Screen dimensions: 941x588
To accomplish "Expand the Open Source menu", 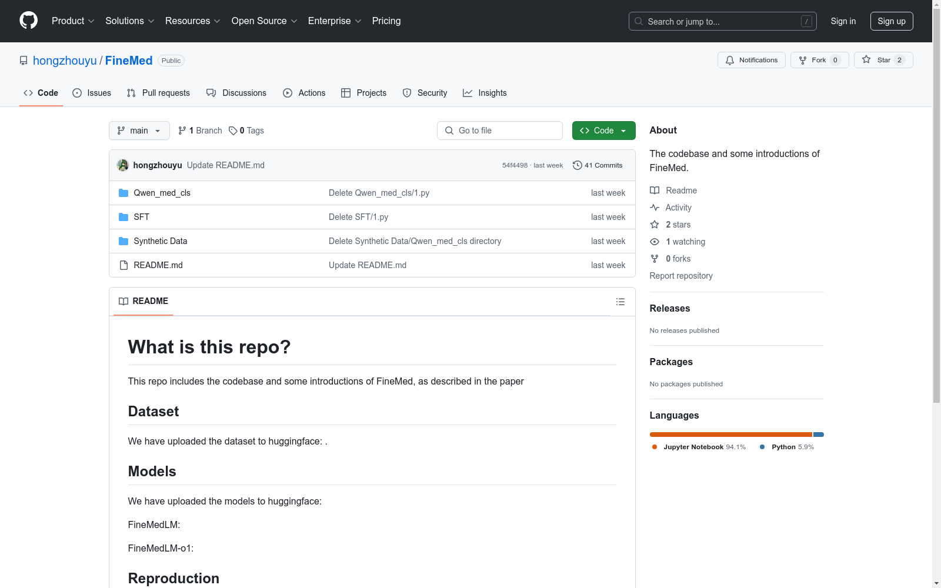I will pyautogui.click(x=265, y=21).
